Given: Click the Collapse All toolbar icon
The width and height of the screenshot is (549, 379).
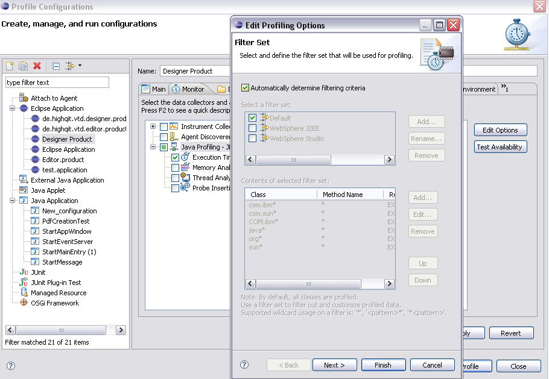Looking at the screenshot, I should [x=56, y=66].
